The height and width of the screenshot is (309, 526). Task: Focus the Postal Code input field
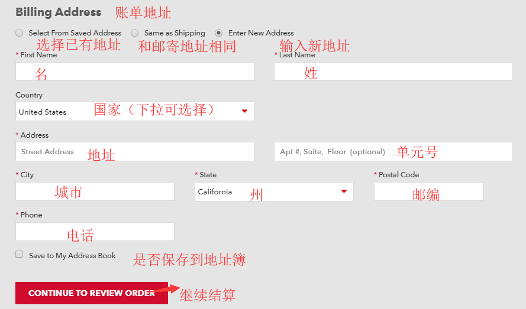tap(428, 191)
